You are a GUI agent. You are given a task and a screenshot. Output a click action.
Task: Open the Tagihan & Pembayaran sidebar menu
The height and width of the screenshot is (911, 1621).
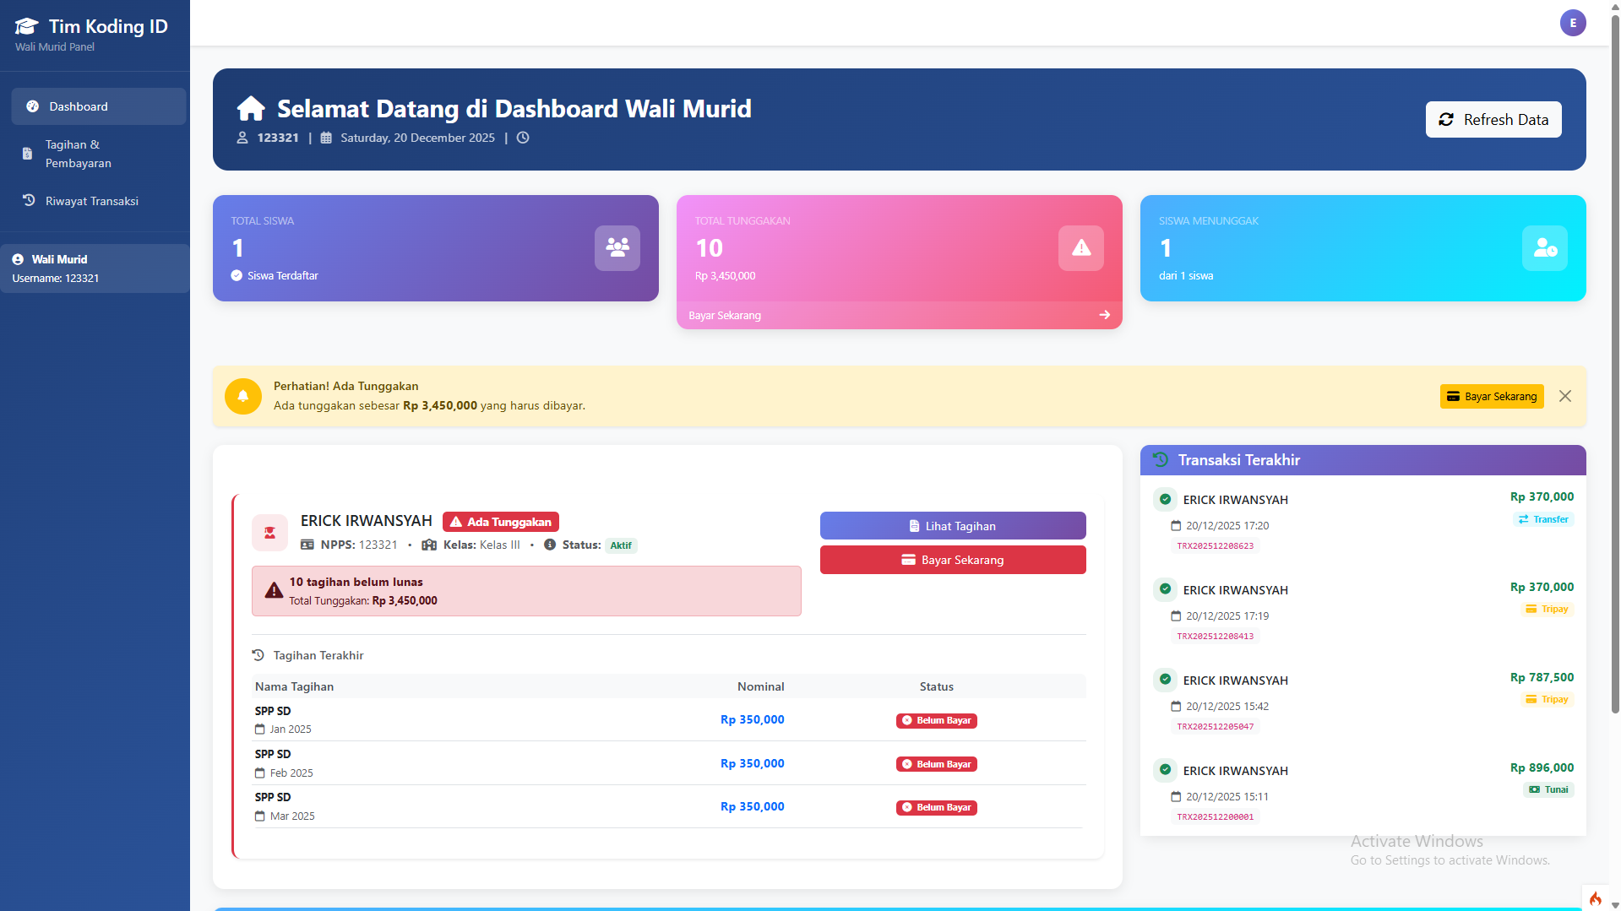click(79, 154)
